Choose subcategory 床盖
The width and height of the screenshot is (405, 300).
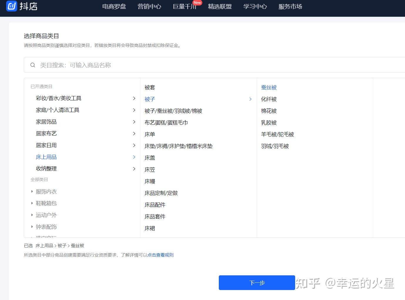coord(150,158)
